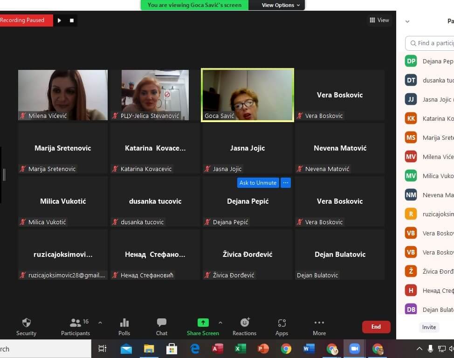Collapse the participants panel chevron
This screenshot has width=454, height=358.
407,21
